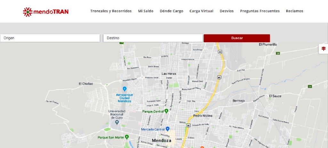Open the Mi Saldo page
This screenshot has width=328, height=148.
[x=146, y=11]
